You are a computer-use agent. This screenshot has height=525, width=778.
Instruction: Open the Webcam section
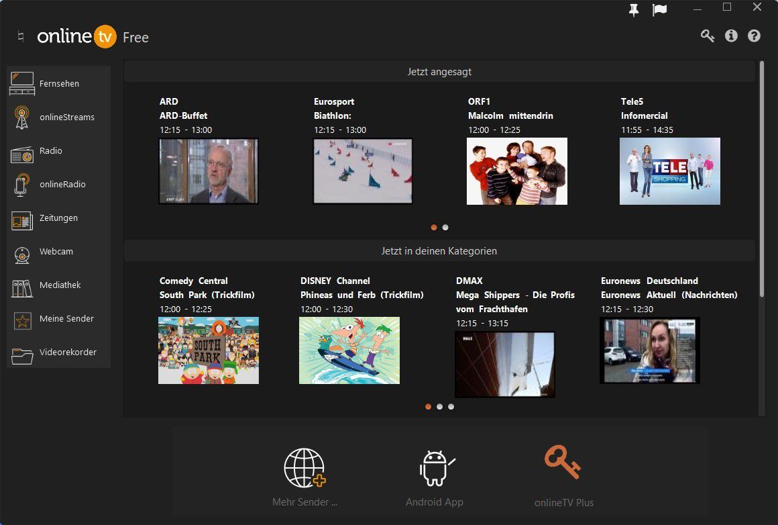[56, 251]
